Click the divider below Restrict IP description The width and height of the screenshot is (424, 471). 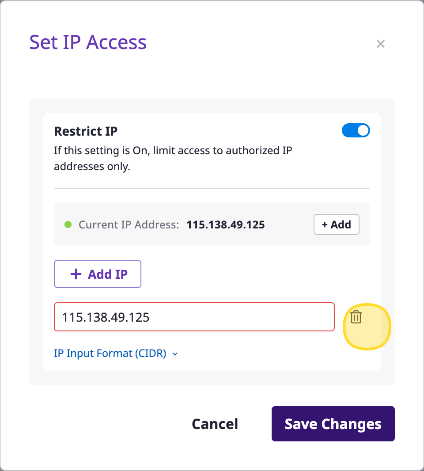tap(212, 189)
